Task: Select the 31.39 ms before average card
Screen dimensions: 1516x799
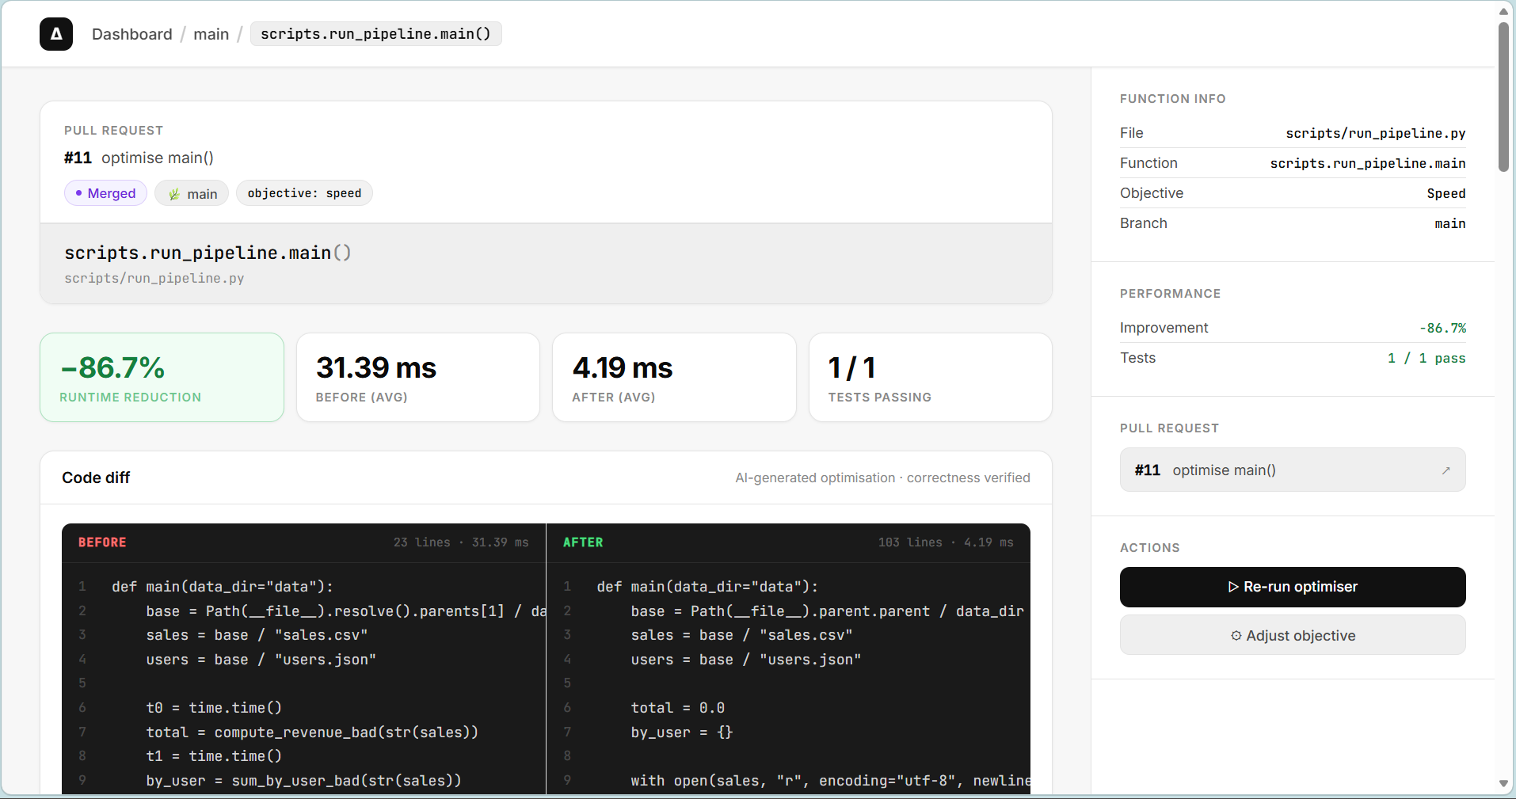Action: click(x=418, y=377)
